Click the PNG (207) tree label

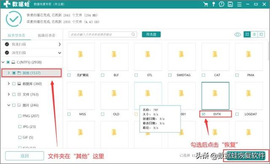(31, 116)
